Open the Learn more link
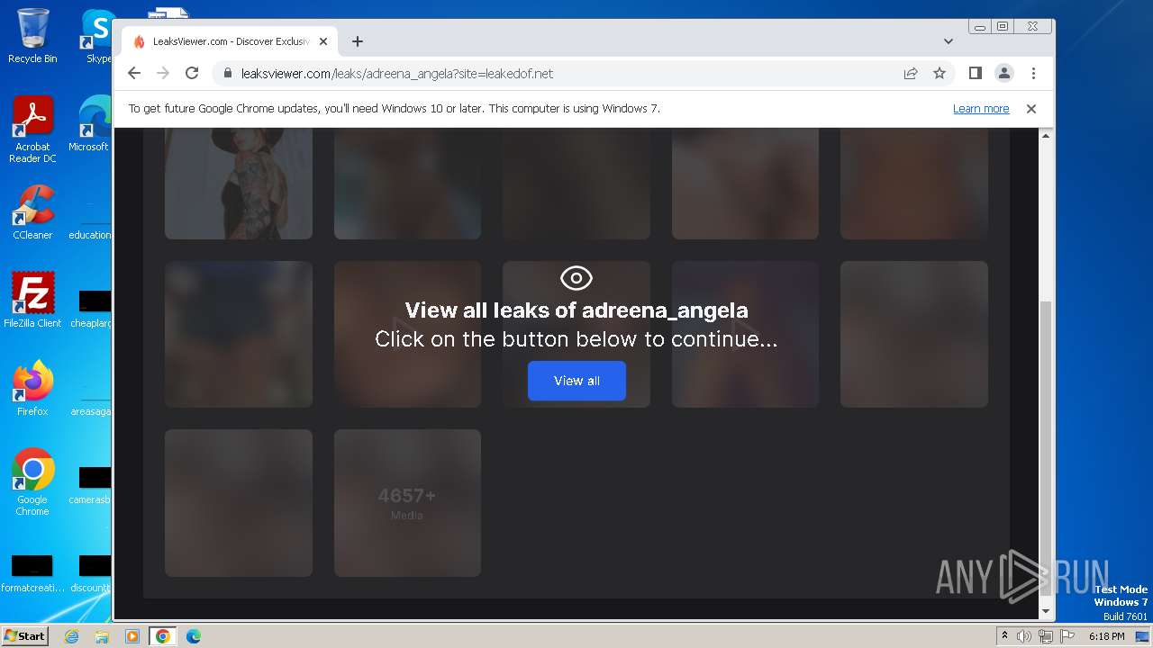Image resolution: width=1153 pixels, height=648 pixels. [981, 109]
